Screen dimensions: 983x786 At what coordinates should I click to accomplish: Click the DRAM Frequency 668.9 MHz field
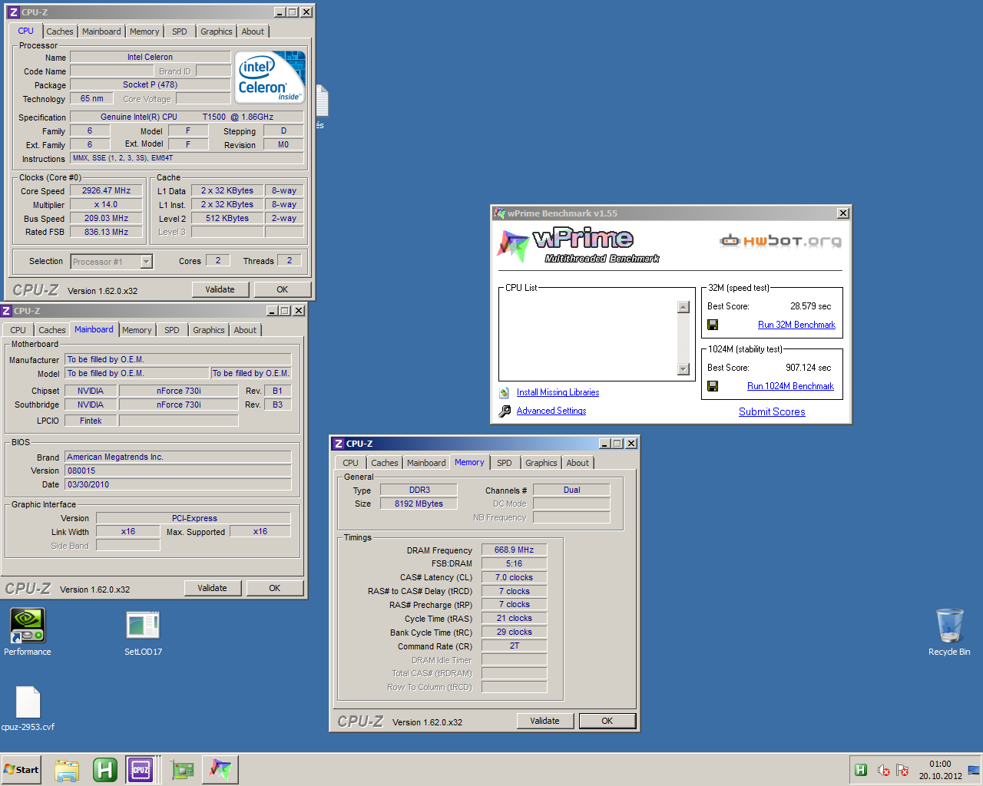(514, 550)
